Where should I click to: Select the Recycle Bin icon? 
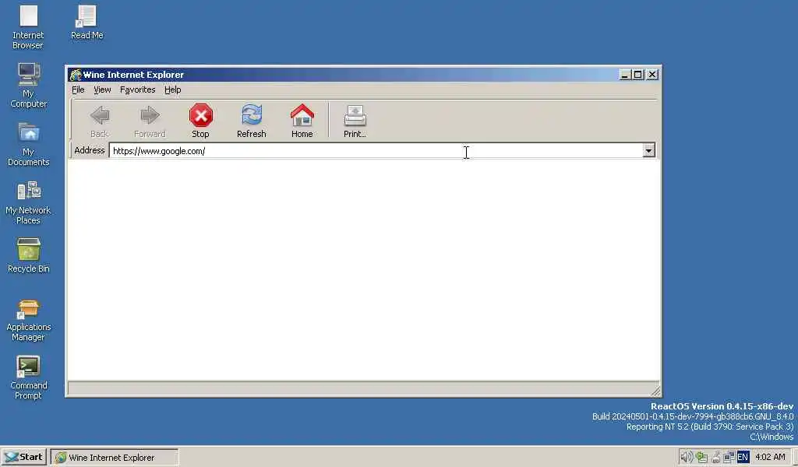coord(29,255)
